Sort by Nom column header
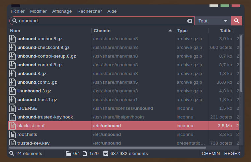The height and width of the screenshot is (162, 251). point(50,31)
